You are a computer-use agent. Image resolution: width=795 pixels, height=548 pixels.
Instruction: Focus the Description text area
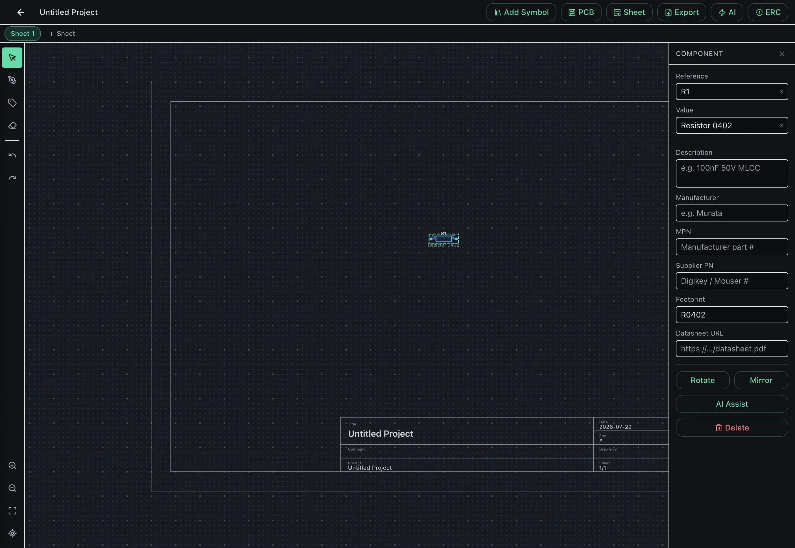(732, 173)
